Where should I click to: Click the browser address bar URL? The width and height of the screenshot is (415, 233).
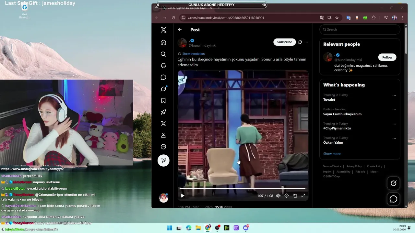click(x=226, y=18)
